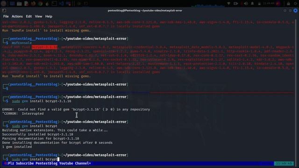
Task: Open the Kali applications menu icon
Action: (4, 3)
